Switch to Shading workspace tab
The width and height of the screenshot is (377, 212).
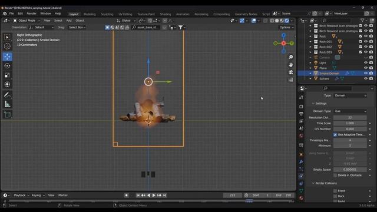click(x=166, y=14)
